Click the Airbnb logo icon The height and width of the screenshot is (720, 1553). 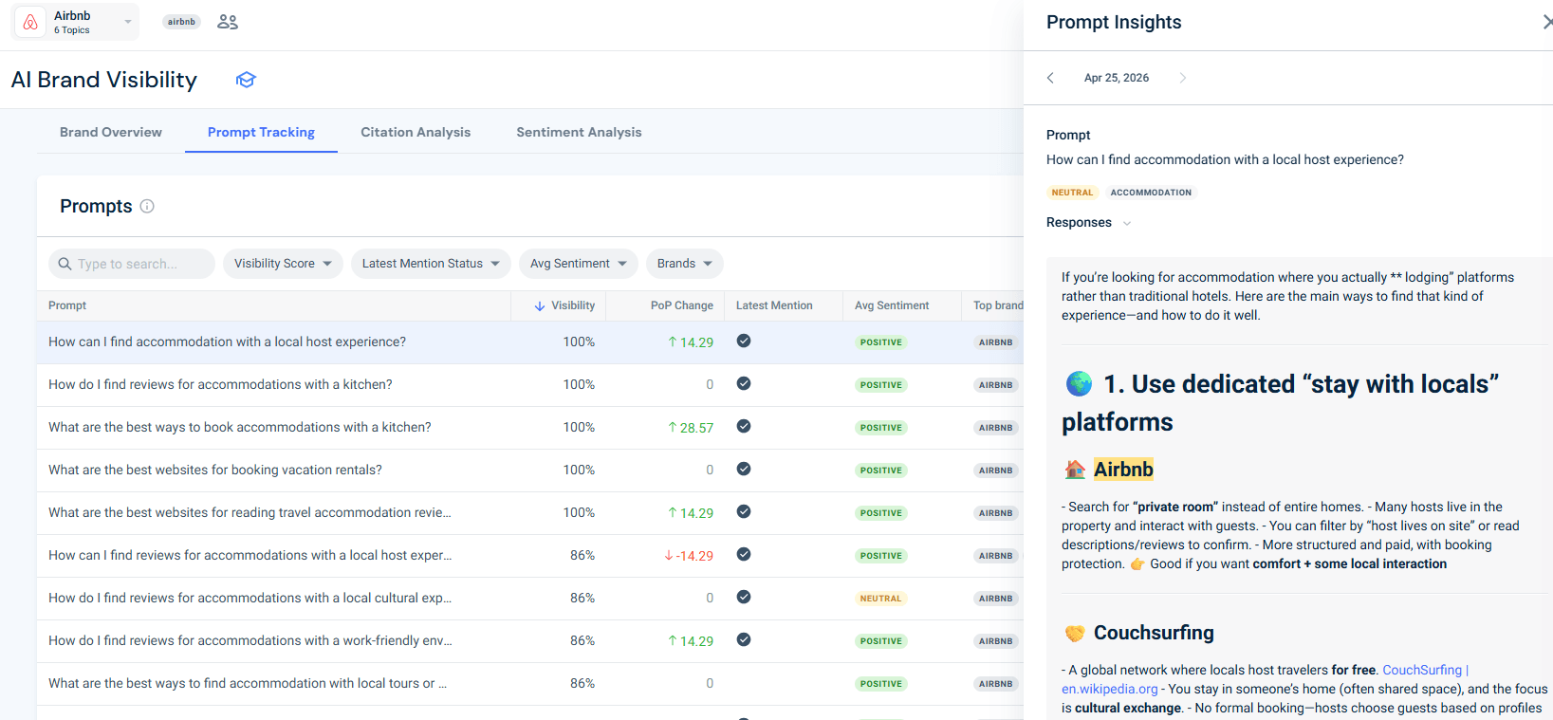click(x=30, y=22)
